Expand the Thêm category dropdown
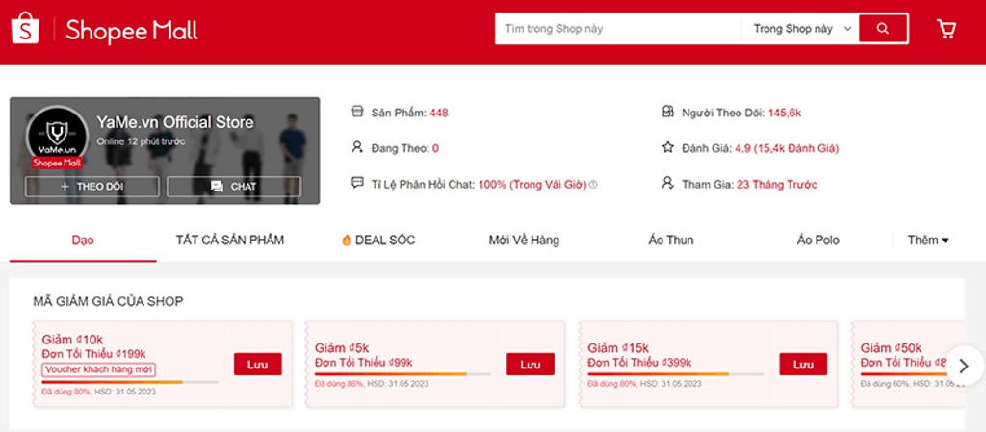This screenshot has height=432, width=986. (x=928, y=240)
